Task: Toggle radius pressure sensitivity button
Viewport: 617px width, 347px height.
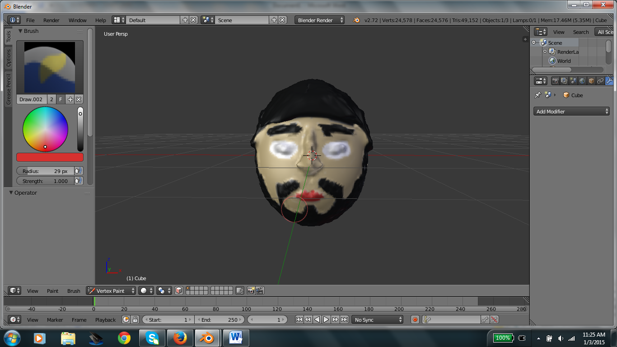Action: (79, 171)
